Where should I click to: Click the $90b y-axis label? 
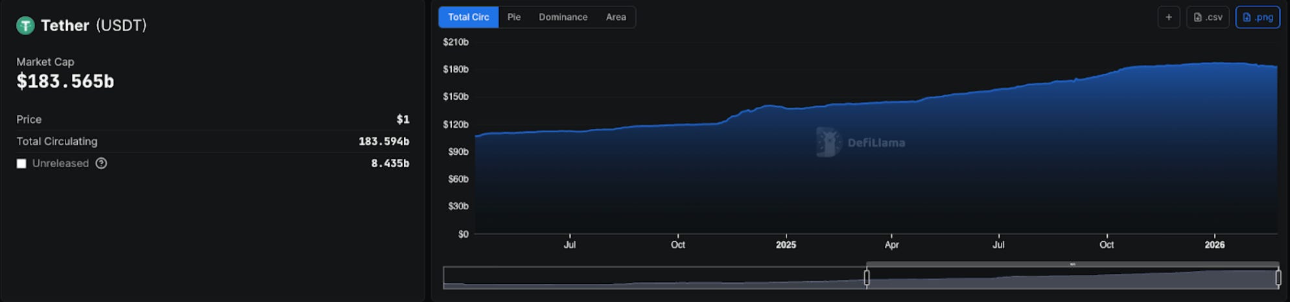click(x=458, y=152)
